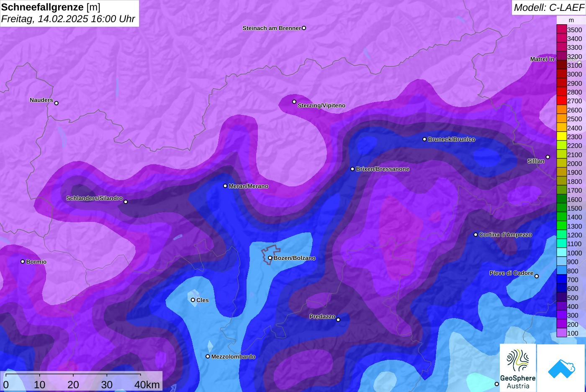This screenshot has width=586, height=392.
Task: Click the Sterzing/Vipiteno marker dot
Action: coord(294,102)
